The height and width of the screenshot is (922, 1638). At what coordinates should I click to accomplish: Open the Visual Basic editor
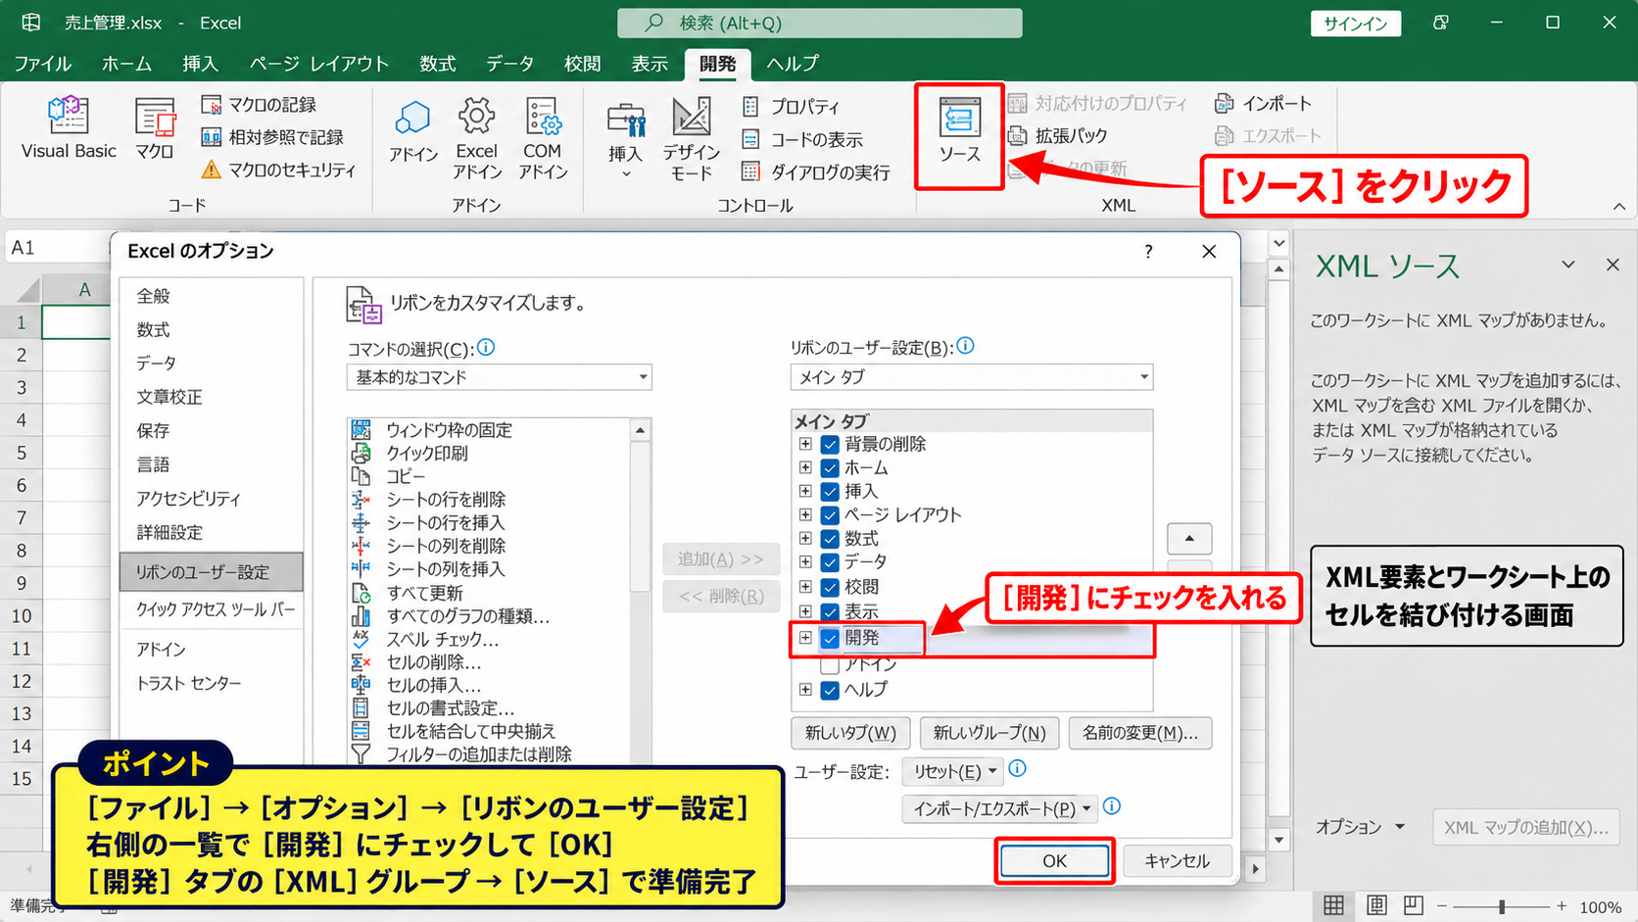(x=69, y=127)
